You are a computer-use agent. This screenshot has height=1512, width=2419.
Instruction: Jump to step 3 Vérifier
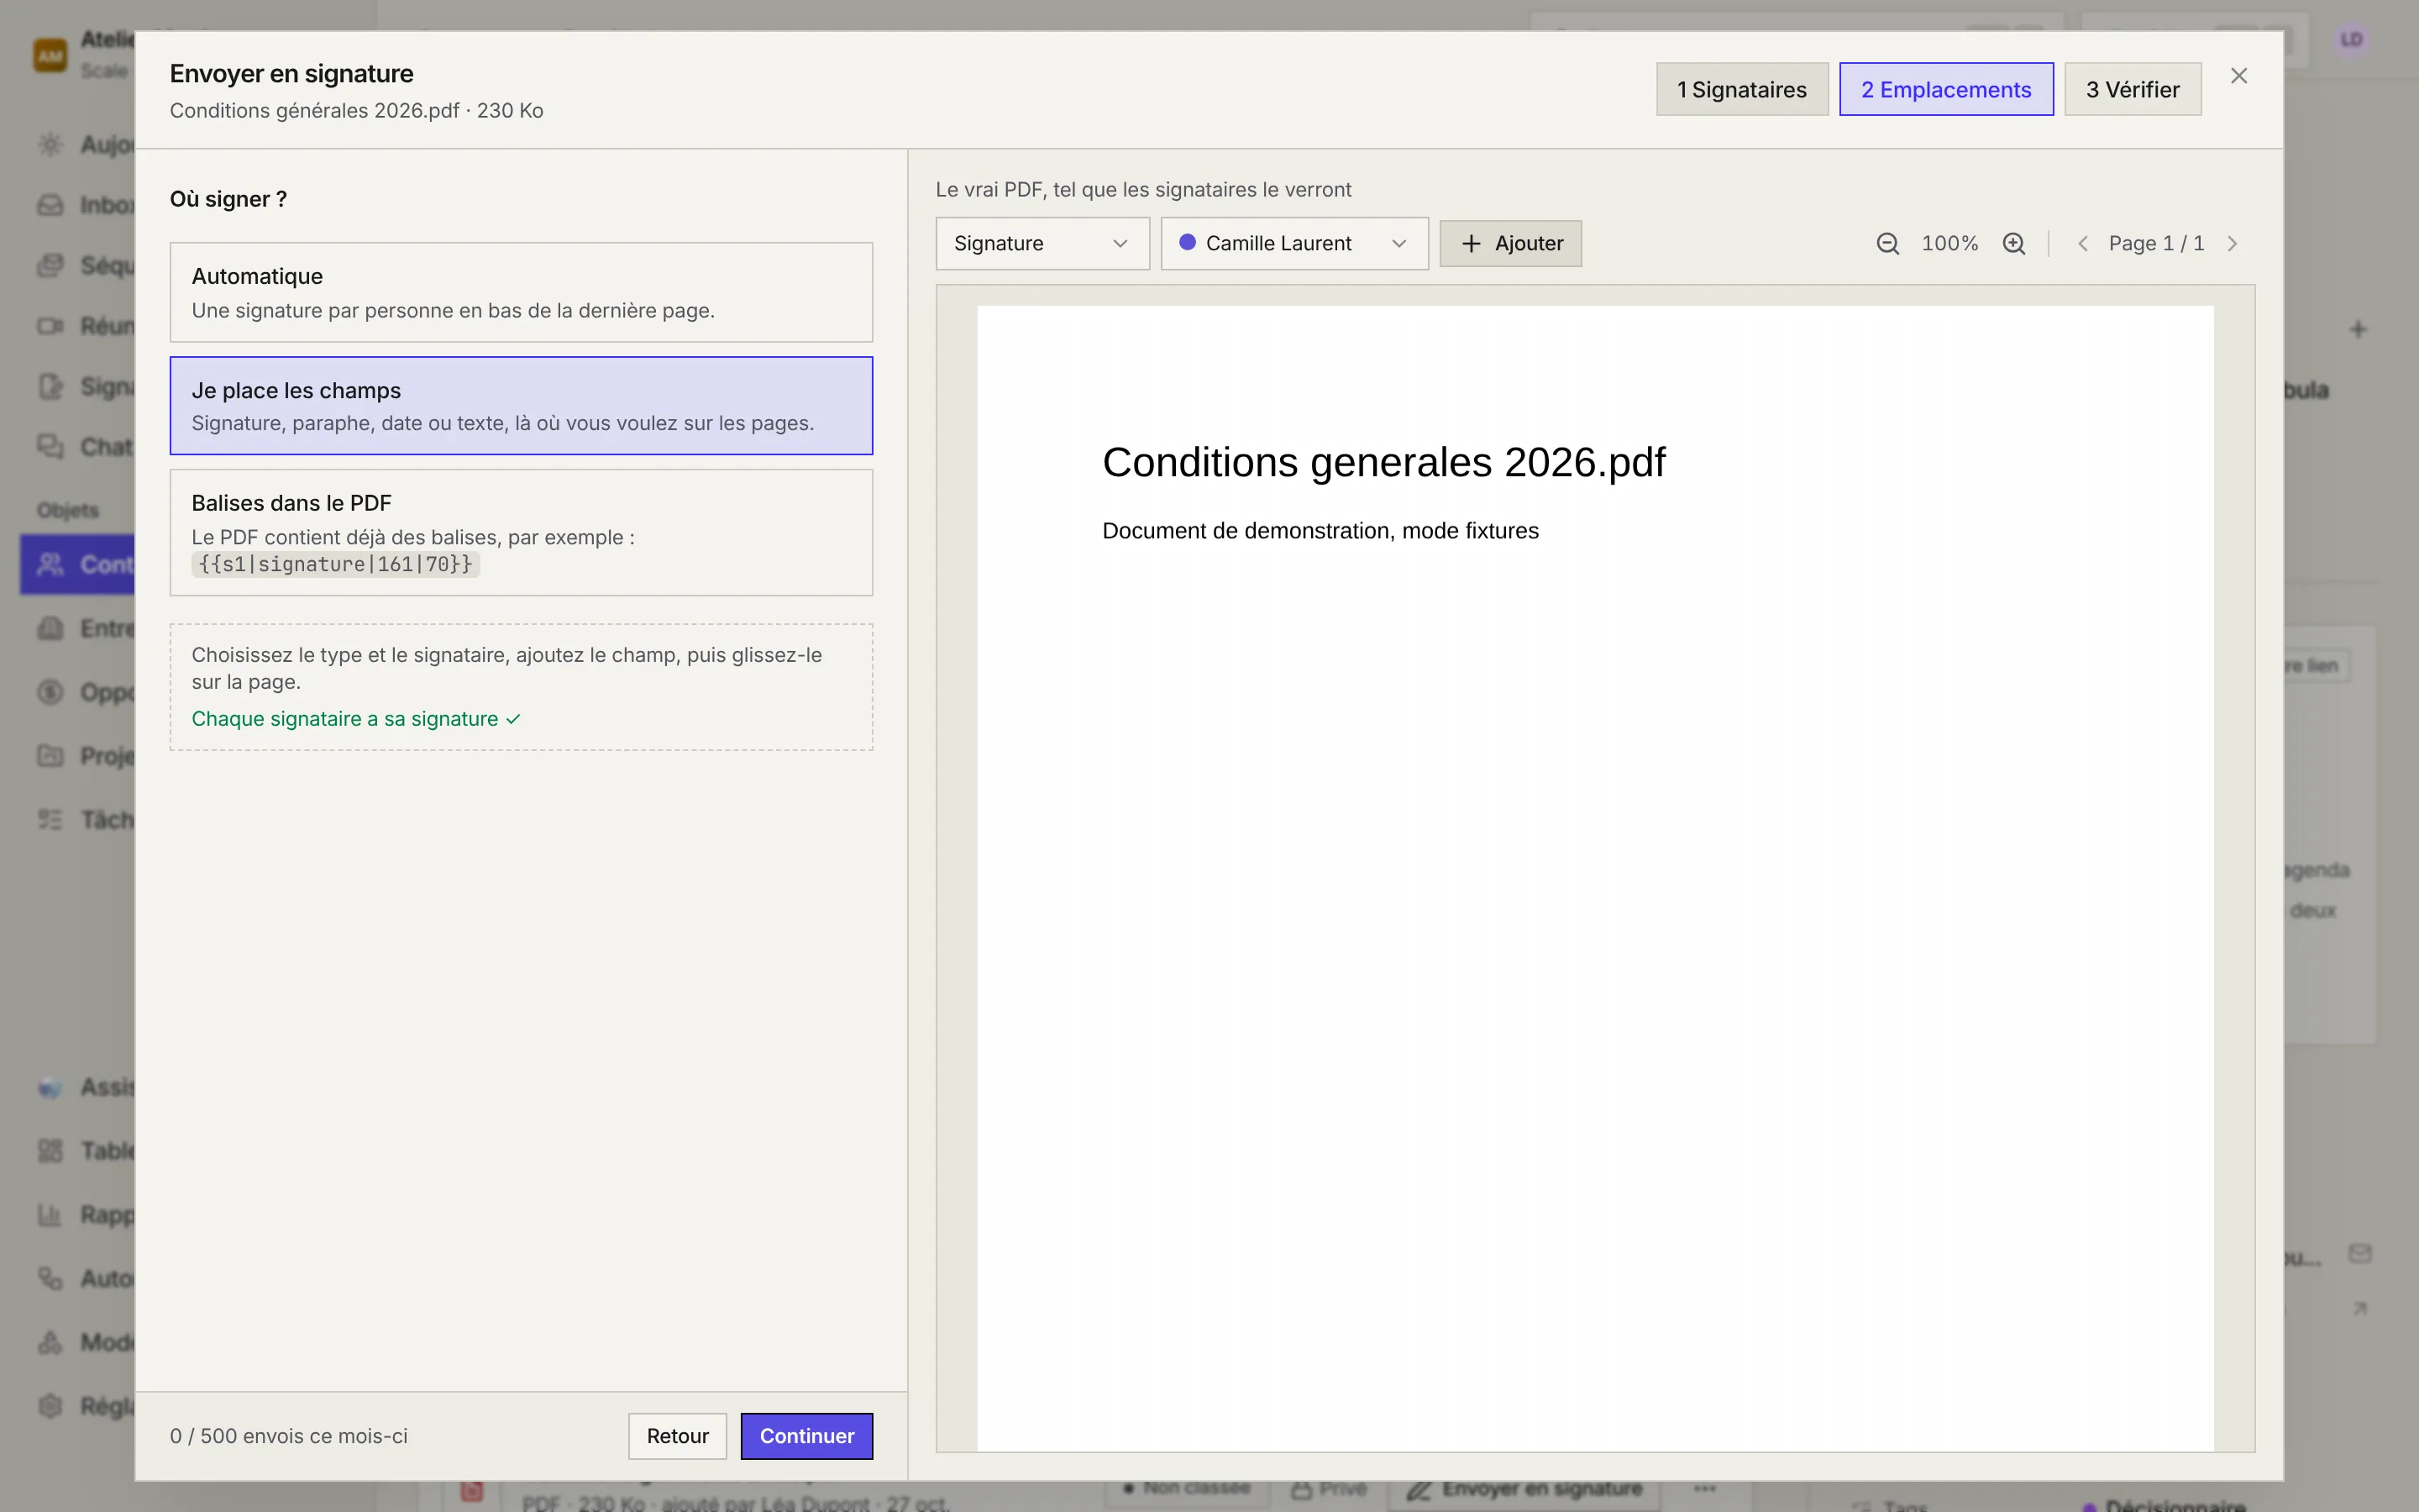click(x=2132, y=89)
